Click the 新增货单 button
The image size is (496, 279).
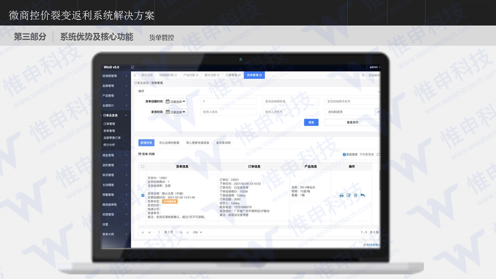(146, 143)
